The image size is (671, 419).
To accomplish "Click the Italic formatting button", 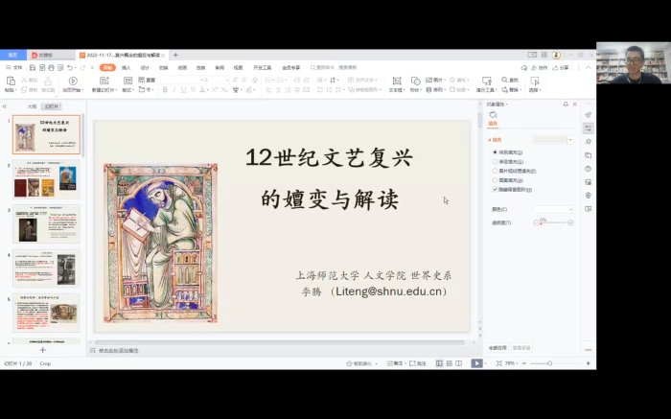I will (174, 90).
